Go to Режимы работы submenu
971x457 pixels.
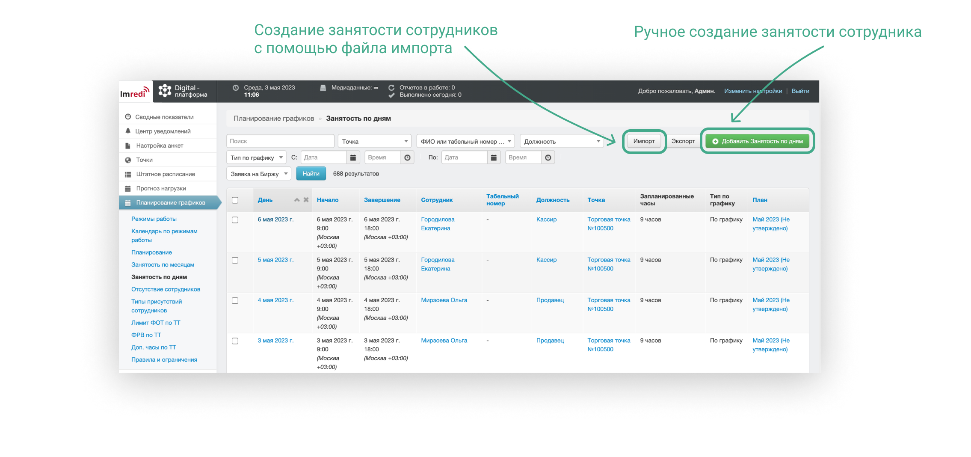coord(154,219)
